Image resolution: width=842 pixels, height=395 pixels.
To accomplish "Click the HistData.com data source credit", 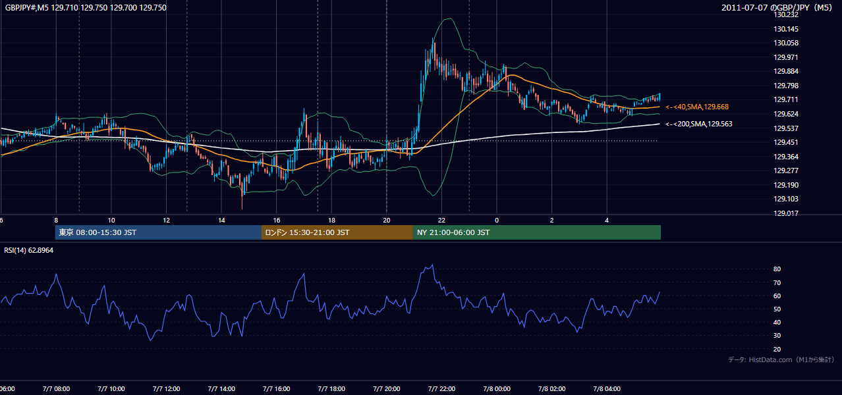I will pyautogui.click(x=781, y=359).
